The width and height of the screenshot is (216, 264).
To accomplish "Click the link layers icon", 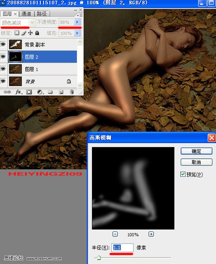I will [7, 92].
